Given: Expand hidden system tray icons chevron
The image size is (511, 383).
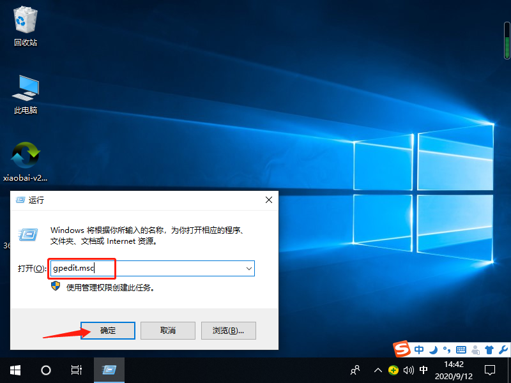Looking at the screenshot, I should [x=378, y=370].
